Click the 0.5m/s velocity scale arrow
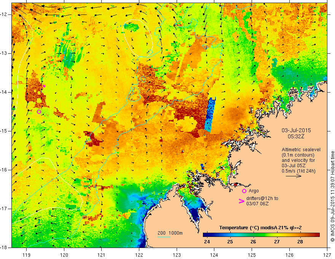 [x=294, y=176]
